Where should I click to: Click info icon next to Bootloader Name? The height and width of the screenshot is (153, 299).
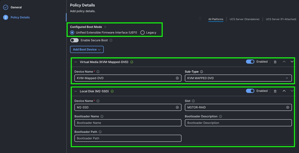pos(102,116)
